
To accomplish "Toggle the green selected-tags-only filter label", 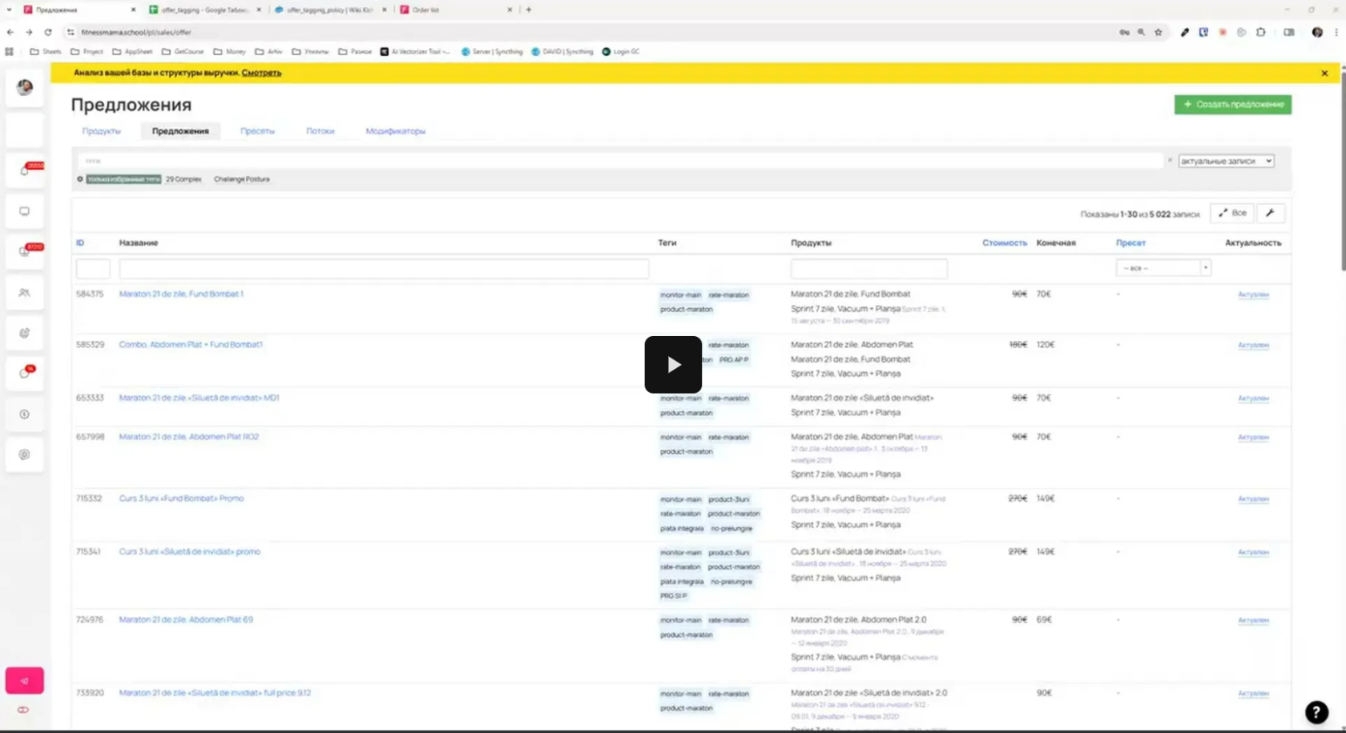I will (123, 179).
